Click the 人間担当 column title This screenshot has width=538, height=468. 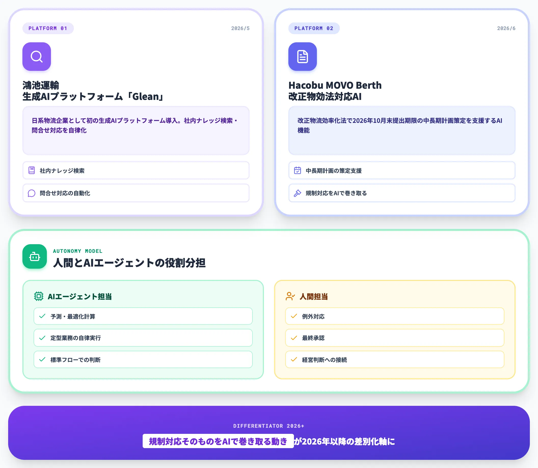314,296
